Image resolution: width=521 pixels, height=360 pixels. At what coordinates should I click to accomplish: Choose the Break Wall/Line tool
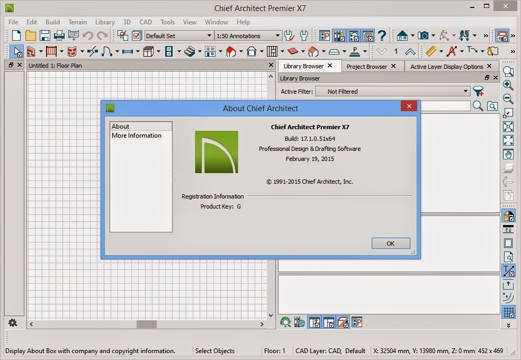92,51
